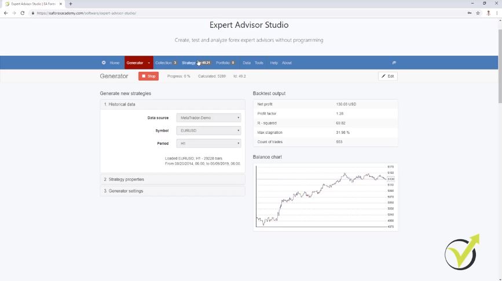
Task: Open the Chrome three-dot menu
Action: (x=497, y=13)
